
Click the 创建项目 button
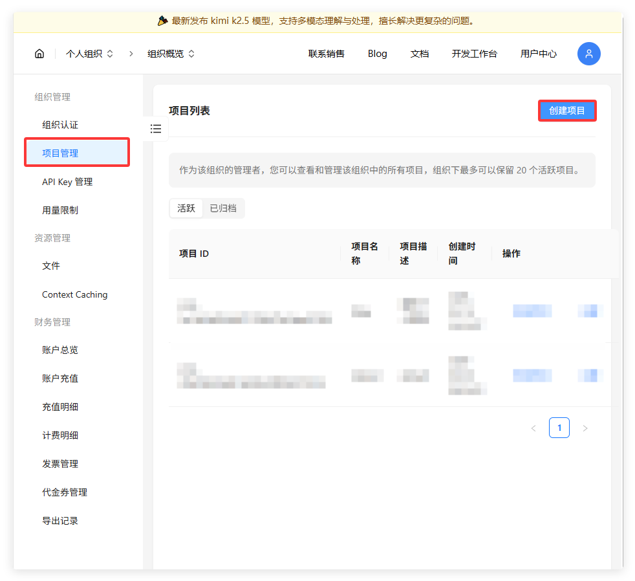567,111
